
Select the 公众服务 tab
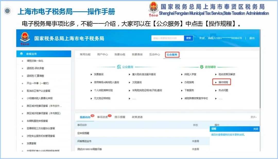point(172,54)
